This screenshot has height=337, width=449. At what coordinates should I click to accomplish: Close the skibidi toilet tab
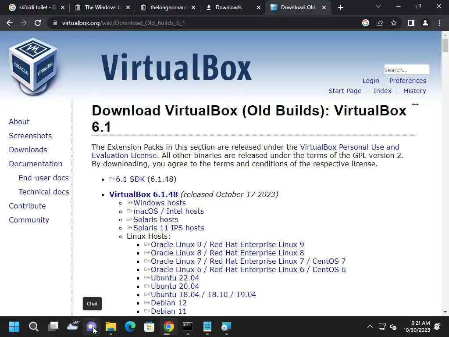63,7
